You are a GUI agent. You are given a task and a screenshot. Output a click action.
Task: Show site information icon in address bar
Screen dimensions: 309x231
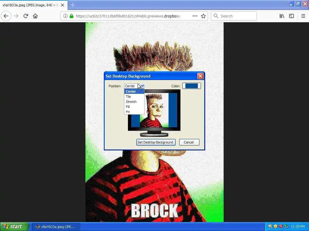point(65,16)
